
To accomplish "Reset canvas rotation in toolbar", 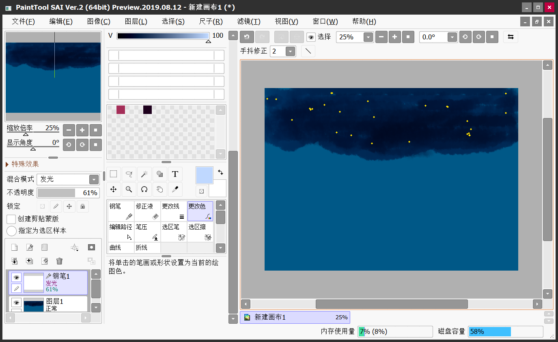I will click(492, 37).
